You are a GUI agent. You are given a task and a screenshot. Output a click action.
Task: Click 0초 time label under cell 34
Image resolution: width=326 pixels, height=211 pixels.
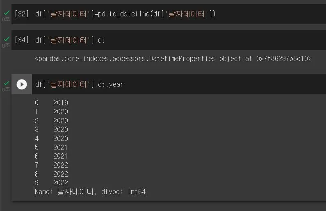[6, 45]
